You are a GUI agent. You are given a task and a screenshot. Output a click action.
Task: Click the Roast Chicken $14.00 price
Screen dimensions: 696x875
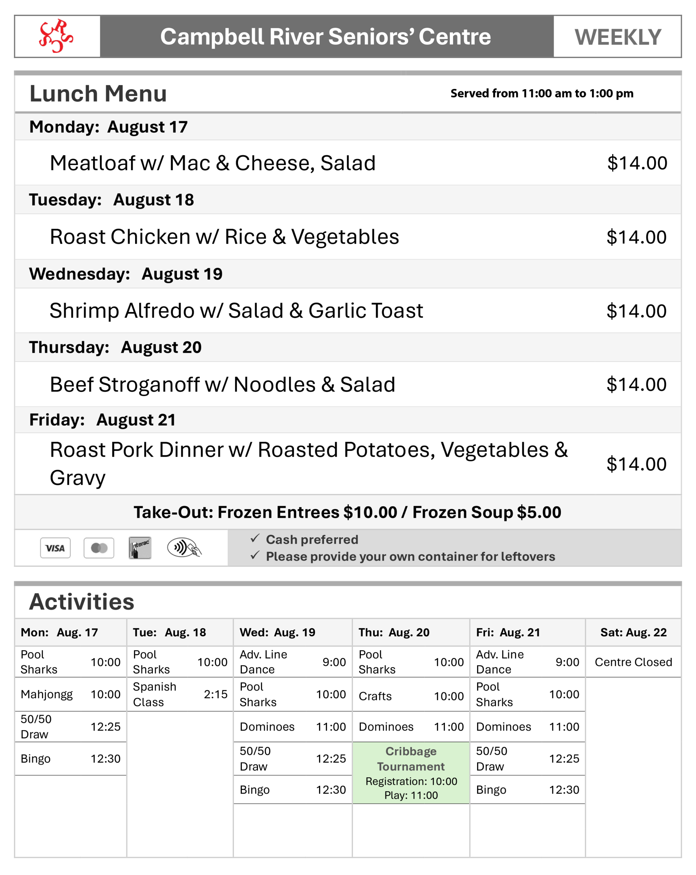636,237
